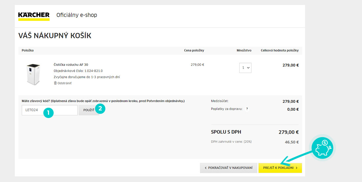Viewport: 362px width, 182px height.
Task: Proceed with the PREJSŤ K POKLADNI button
Action: point(280,168)
